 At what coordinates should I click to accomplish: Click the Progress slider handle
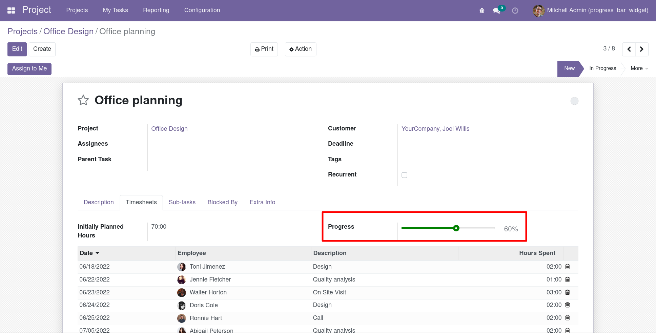point(456,228)
